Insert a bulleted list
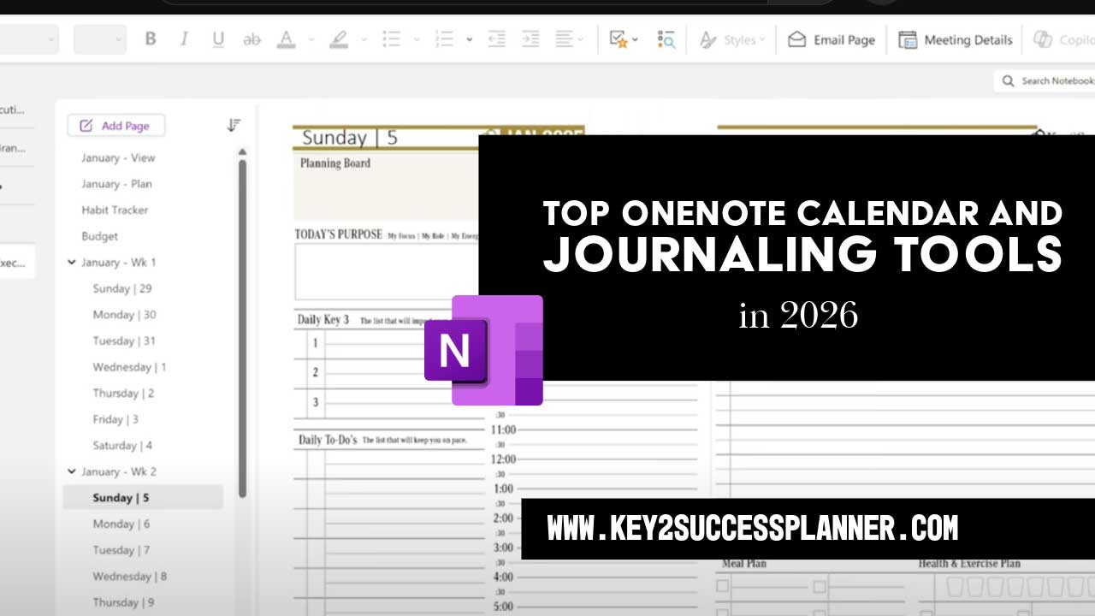The height and width of the screenshot is (616, 1095). (x=392, y=39)
